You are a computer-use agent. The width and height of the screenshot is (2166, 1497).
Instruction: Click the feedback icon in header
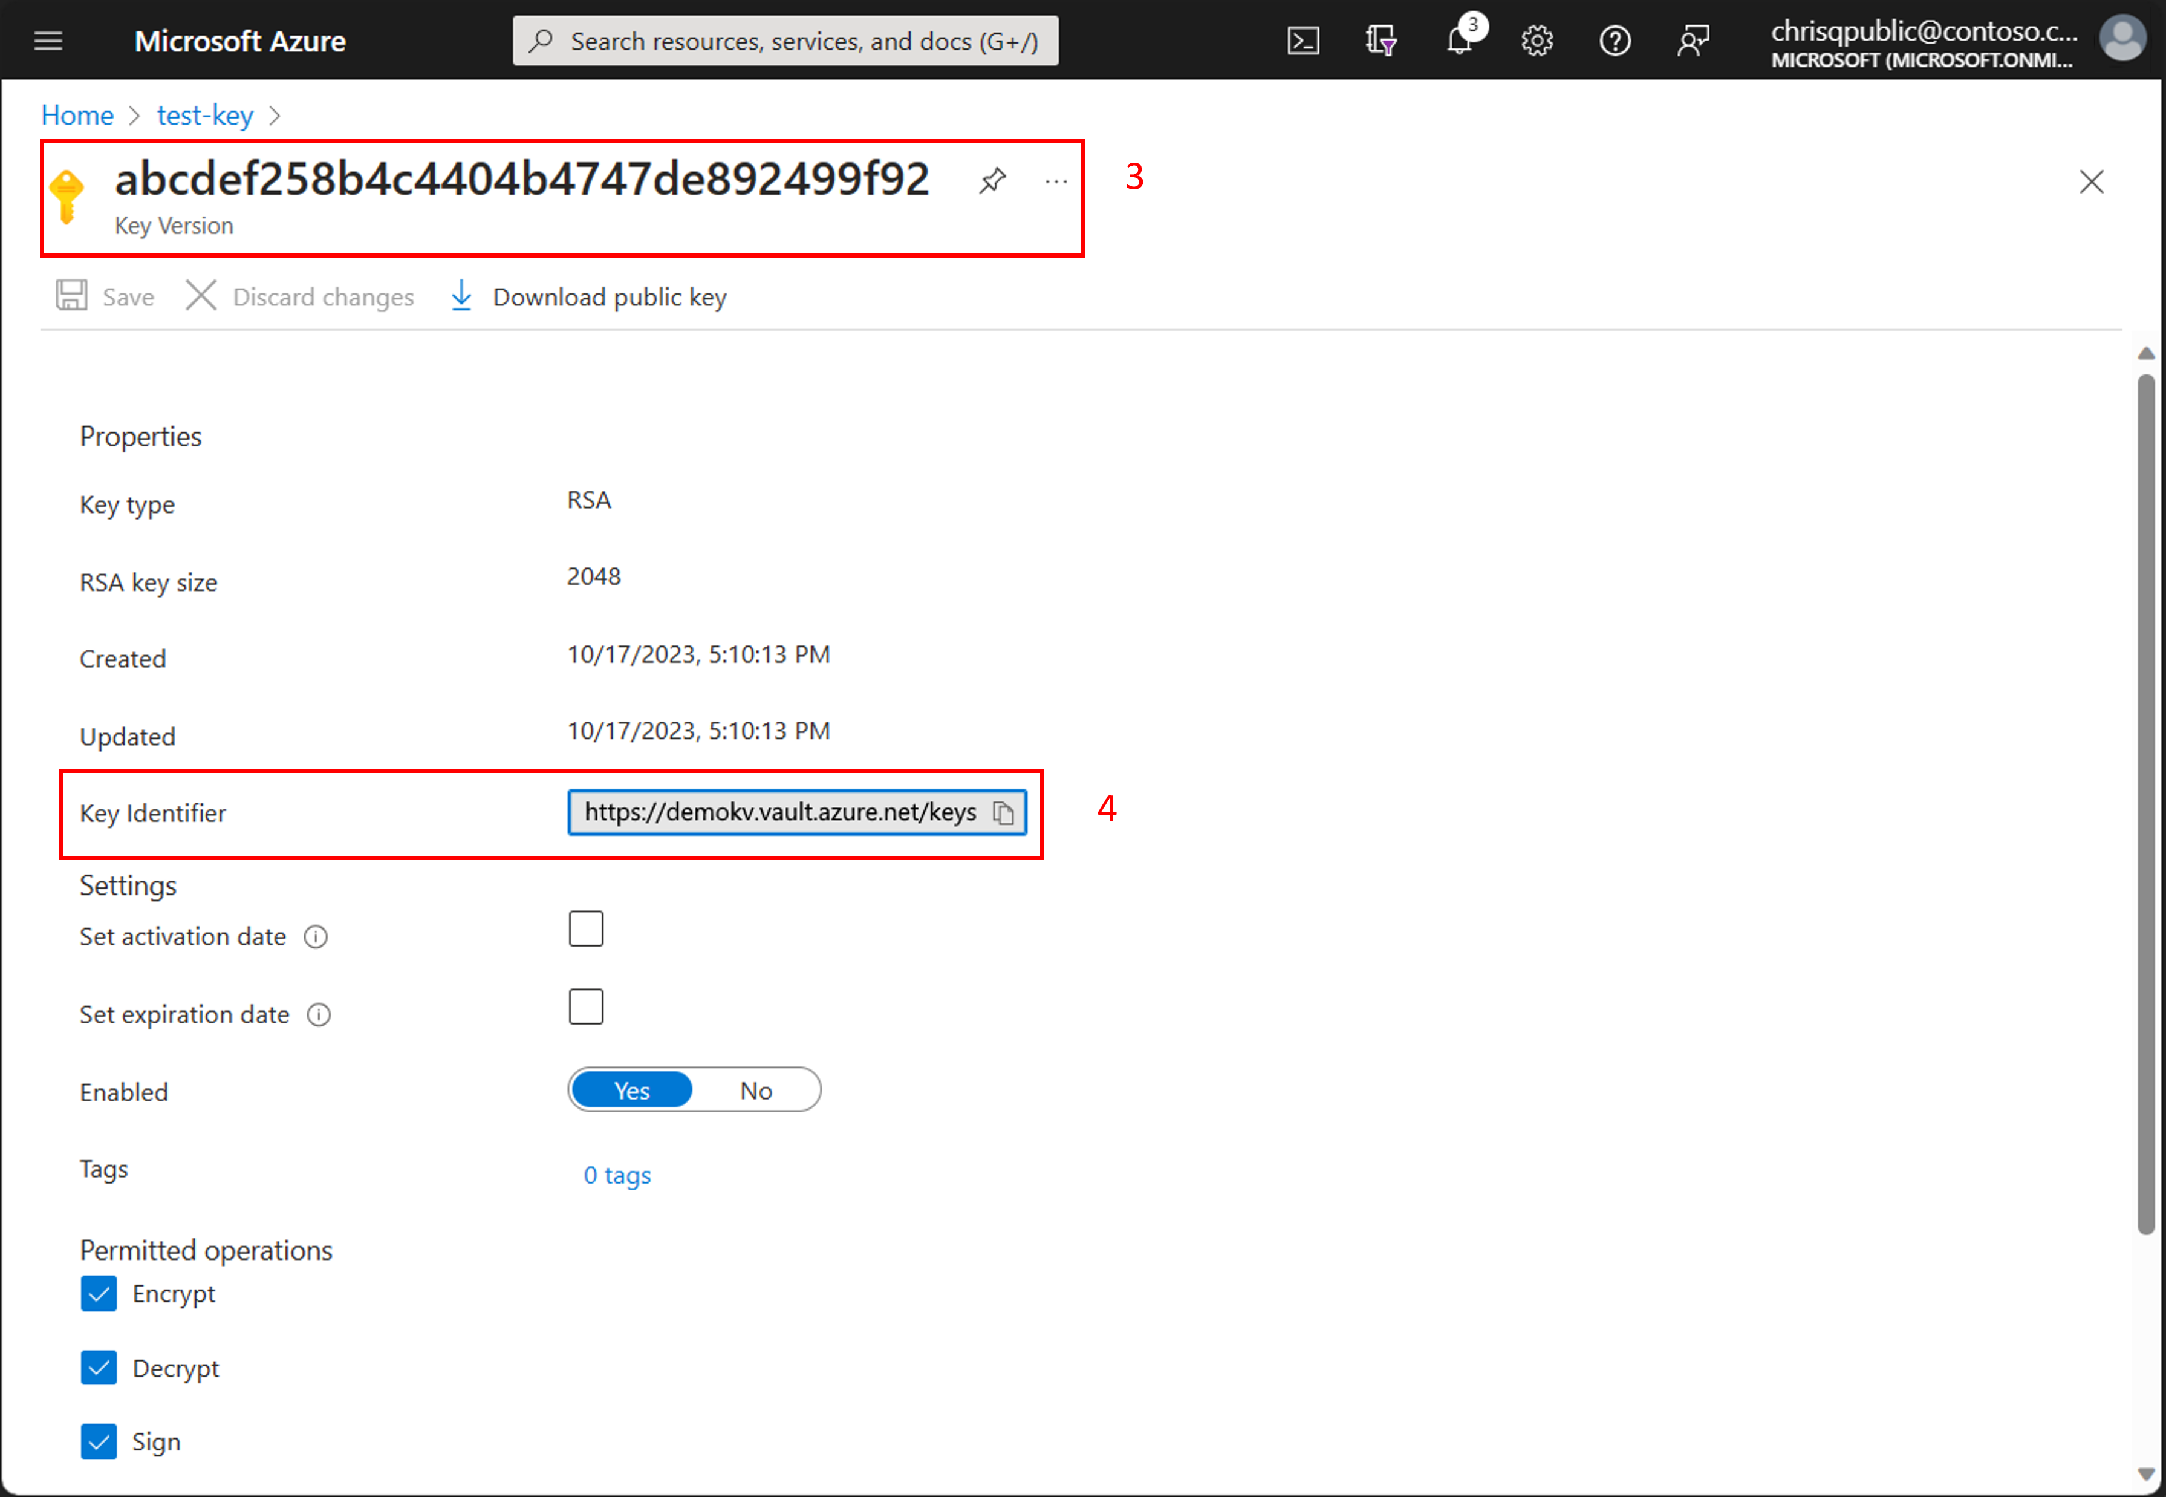point(1693,41)
